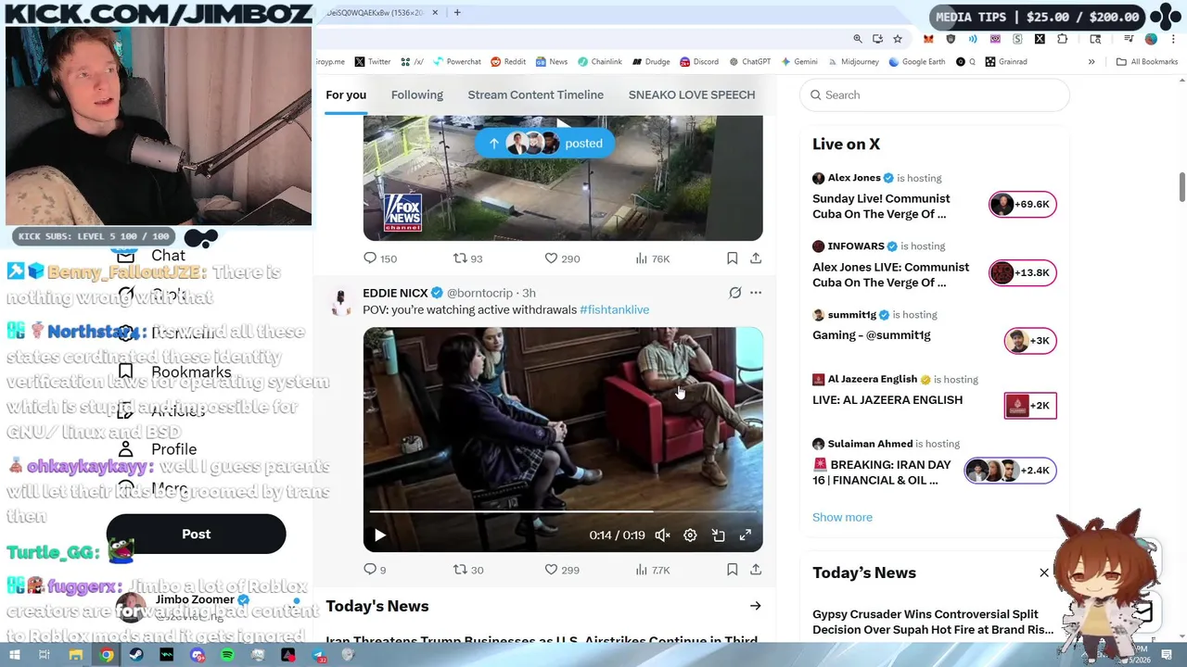Viewport: 1187px width, 667px height.
Task: Repost the EDDIE NICX post
Action: 468,570
